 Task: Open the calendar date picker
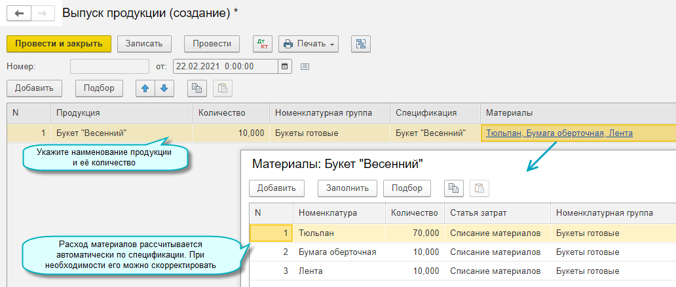pos(284,66)
